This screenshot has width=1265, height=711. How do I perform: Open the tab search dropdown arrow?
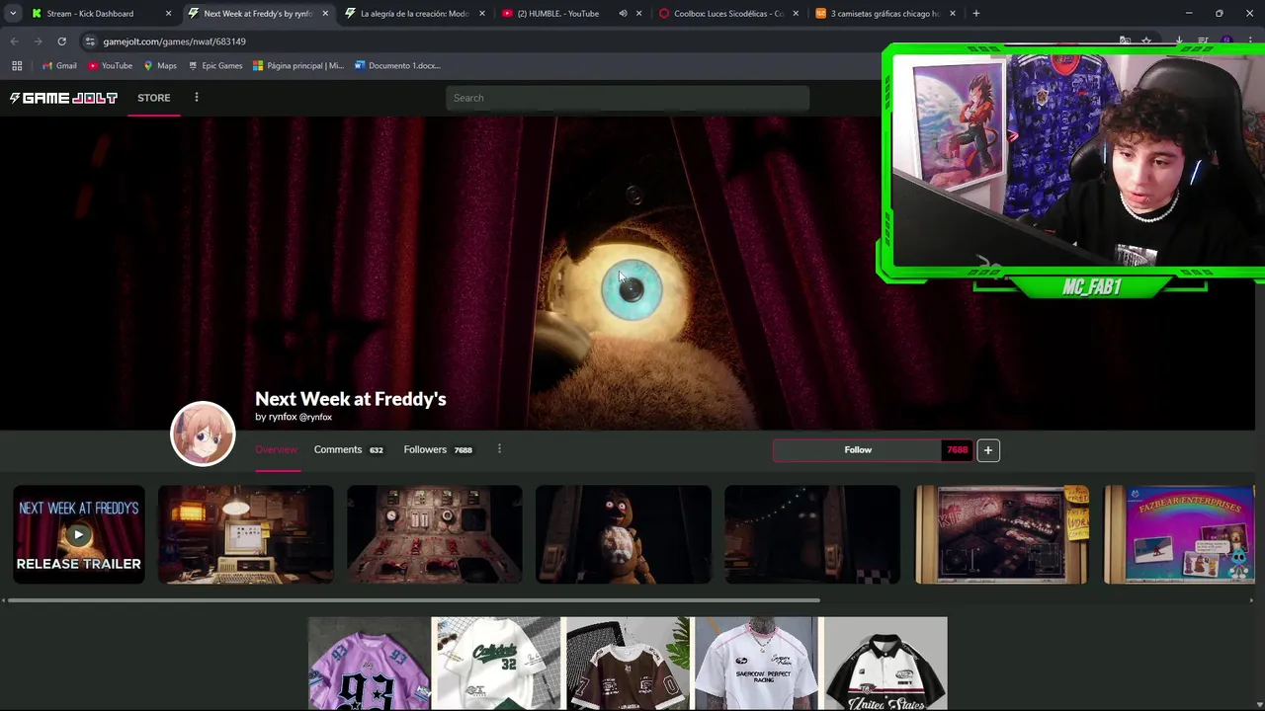pos(13,14)
